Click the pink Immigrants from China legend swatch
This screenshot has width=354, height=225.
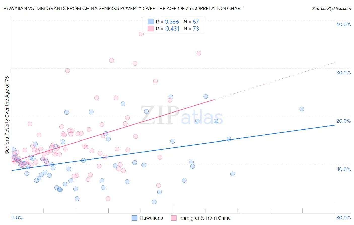[x=174, y=218]
